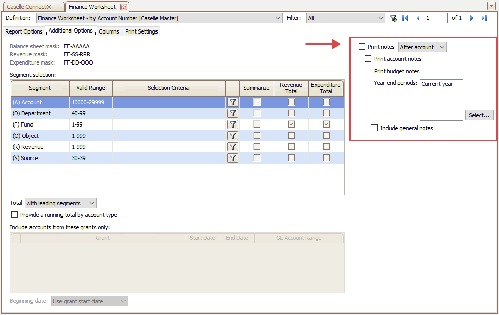Image resolution: width=499 pixels, height=315 pixels.
Task: Enable the Print notes checkbox
Action: point(362,47)
